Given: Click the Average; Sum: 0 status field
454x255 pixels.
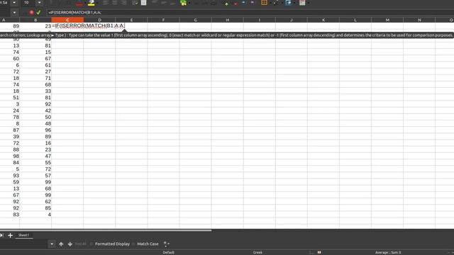Looking at the screenshot, I should (x=388, y=252).
